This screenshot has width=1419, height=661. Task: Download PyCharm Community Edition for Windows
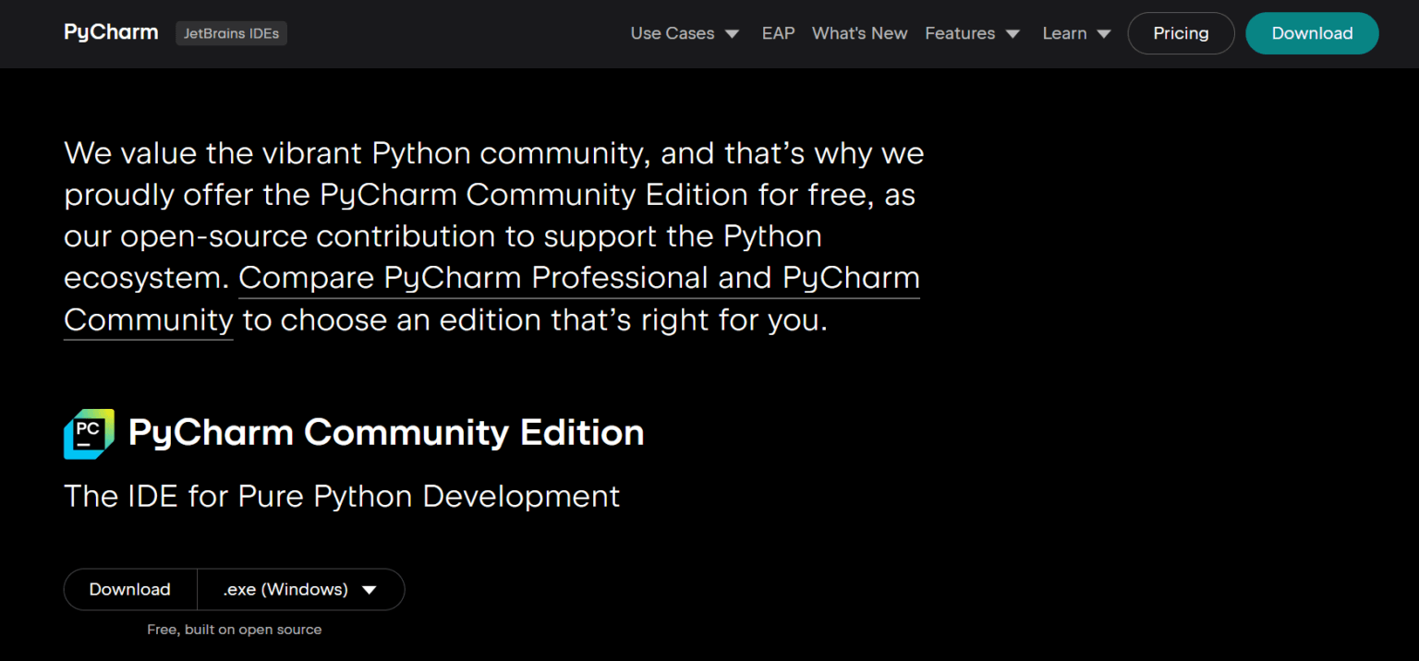[129, 589]
